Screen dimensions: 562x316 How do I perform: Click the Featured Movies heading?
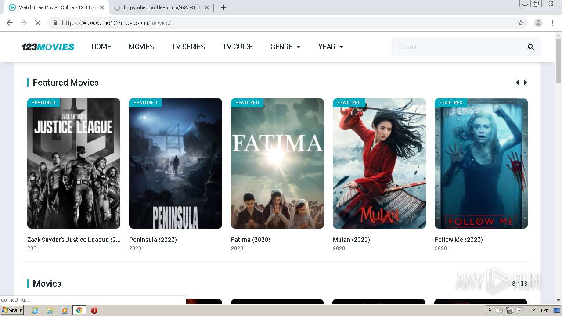(x=66, y=83)
